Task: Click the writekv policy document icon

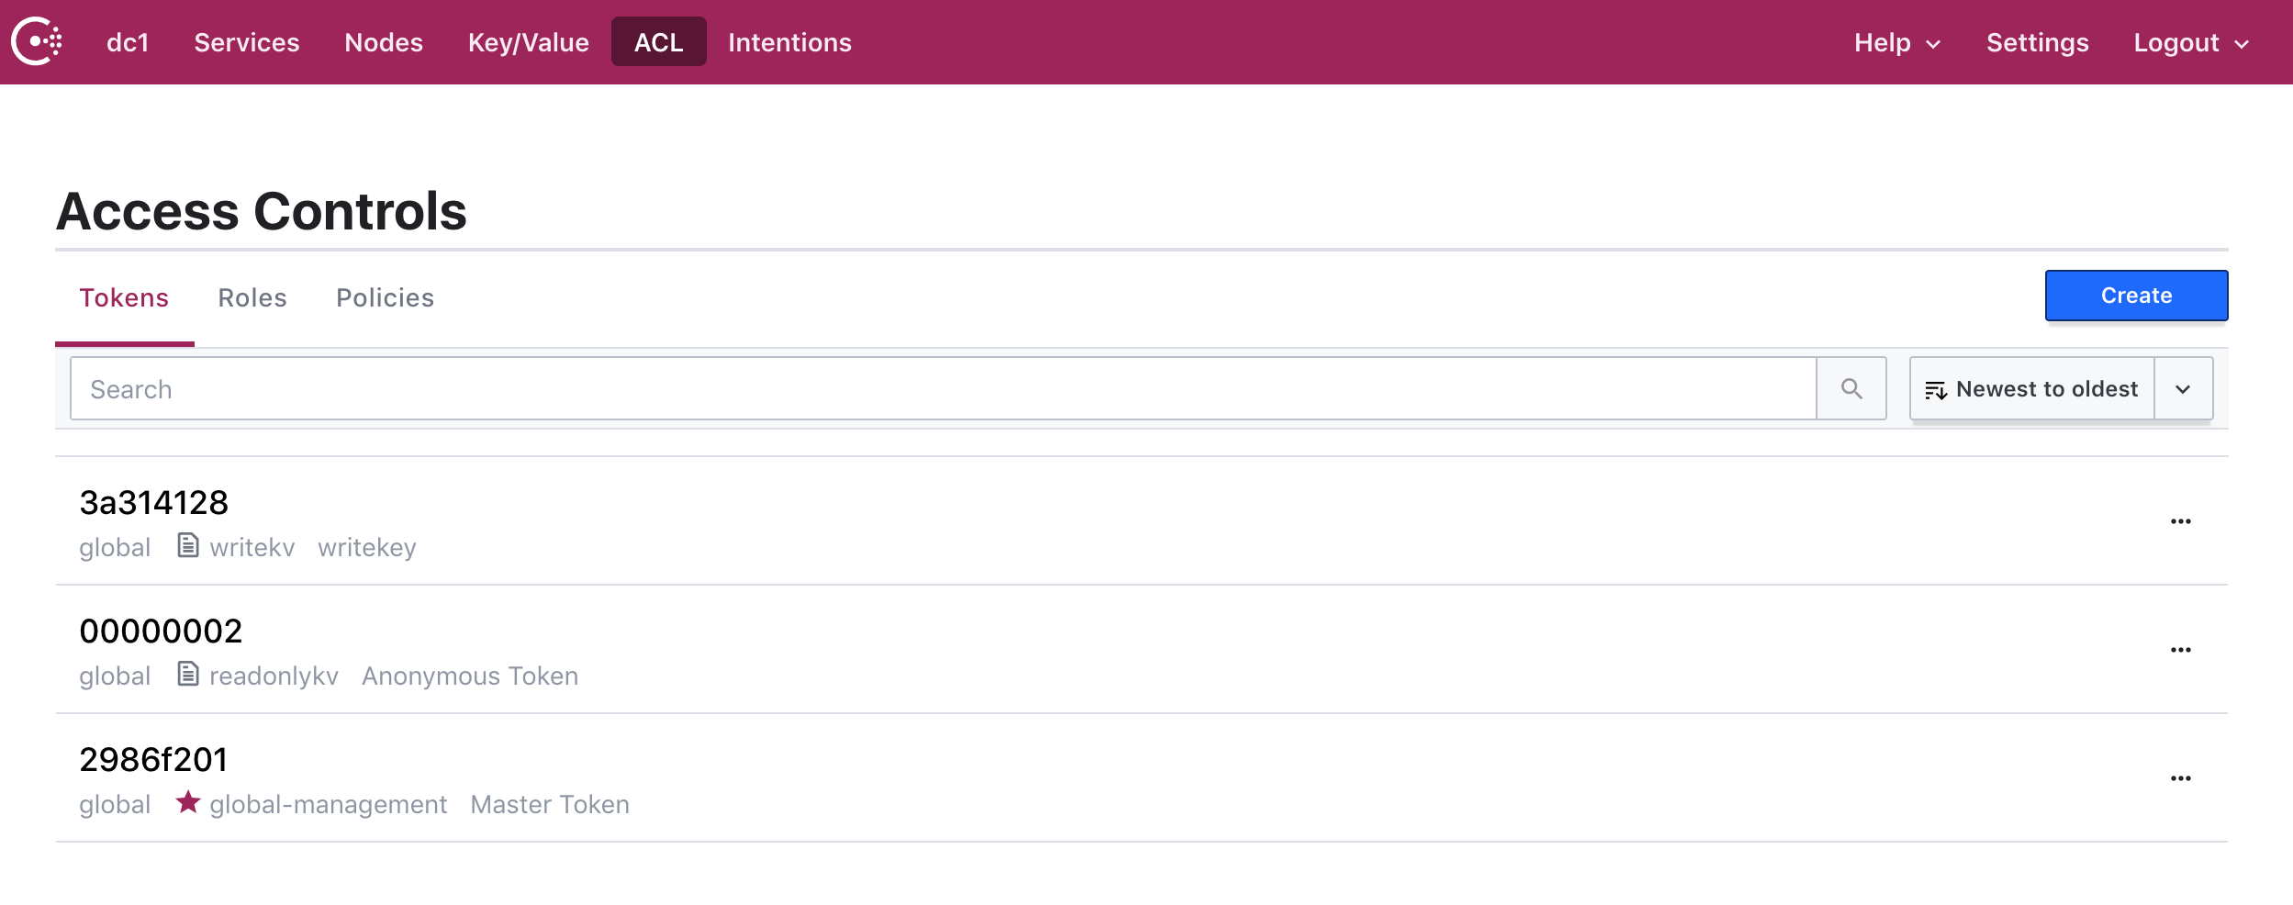Action: click(x=188, y=546)
